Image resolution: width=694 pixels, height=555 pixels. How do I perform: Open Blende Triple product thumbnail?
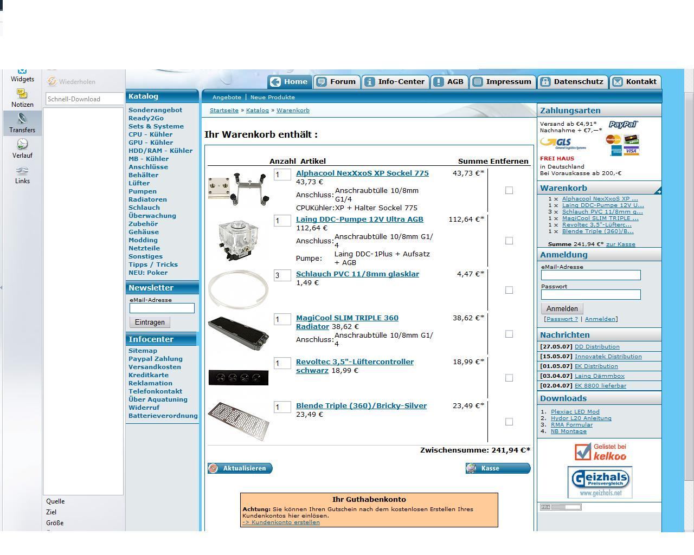pos(239,420)
